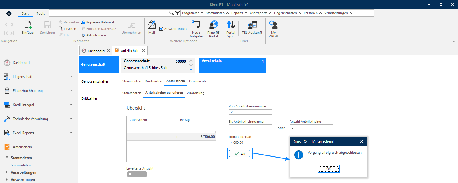Expand the Verarbeitungen tree node

coord(7,172)
